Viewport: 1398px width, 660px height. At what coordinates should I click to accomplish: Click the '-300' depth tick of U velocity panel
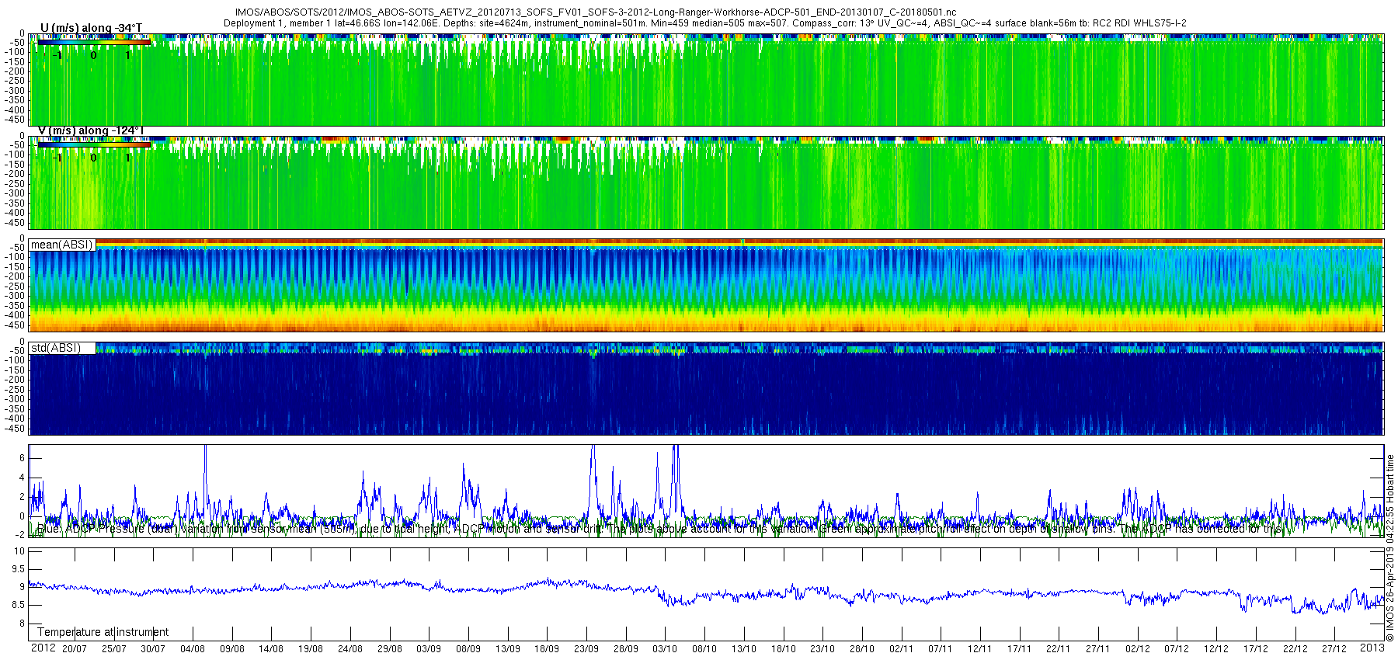tap(16, 91)
